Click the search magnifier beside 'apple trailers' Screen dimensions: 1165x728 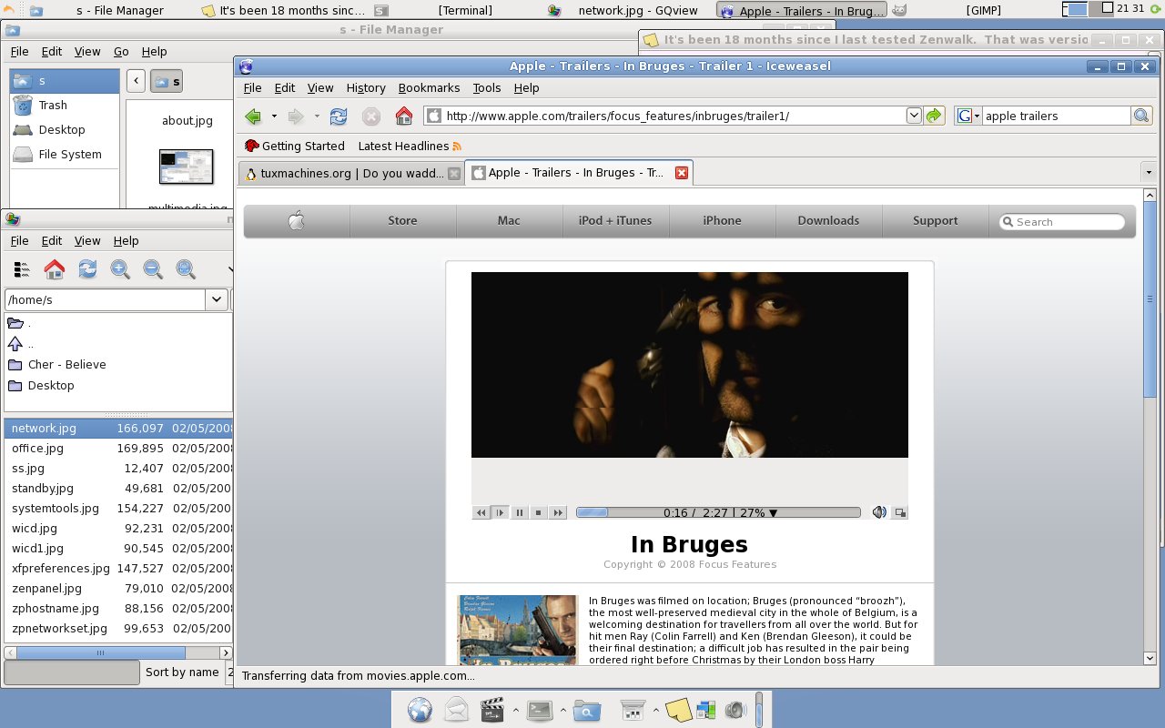[x=1141, y=116]
